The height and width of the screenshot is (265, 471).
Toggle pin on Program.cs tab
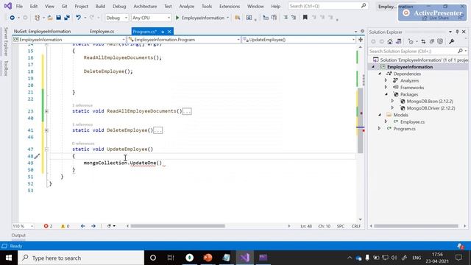163,32
